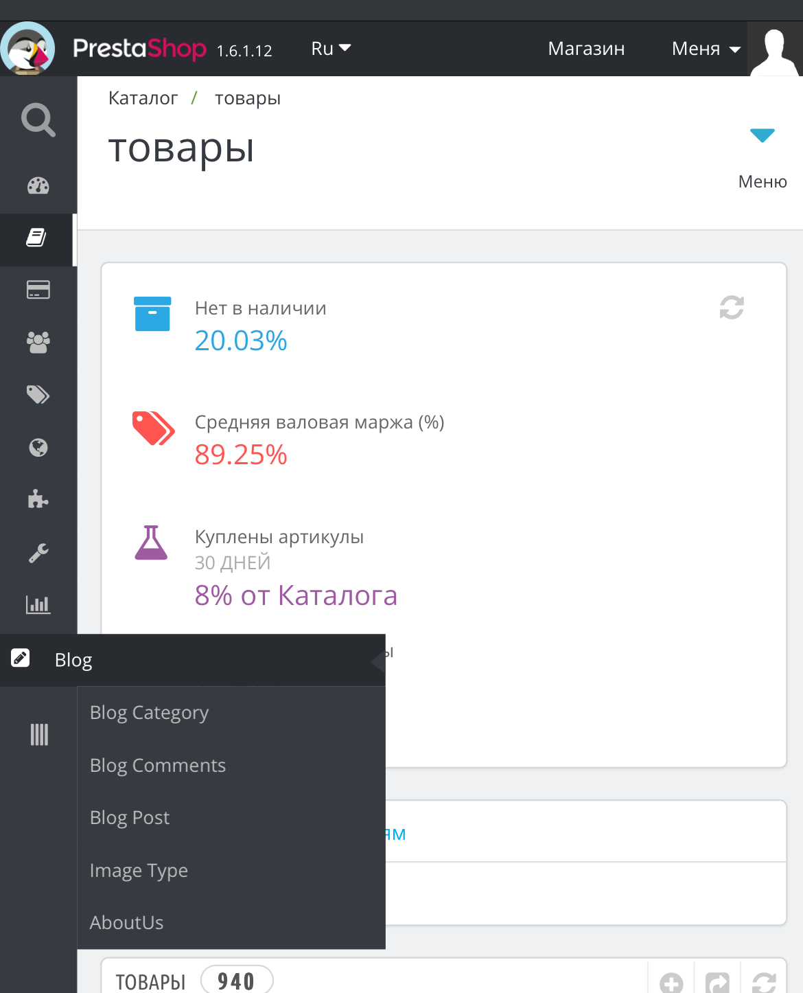Click the user avatar thumbnail
Image resolution: width=803 pixels, height=993 pixels.
pyautogui.click(x=775, y=49)
